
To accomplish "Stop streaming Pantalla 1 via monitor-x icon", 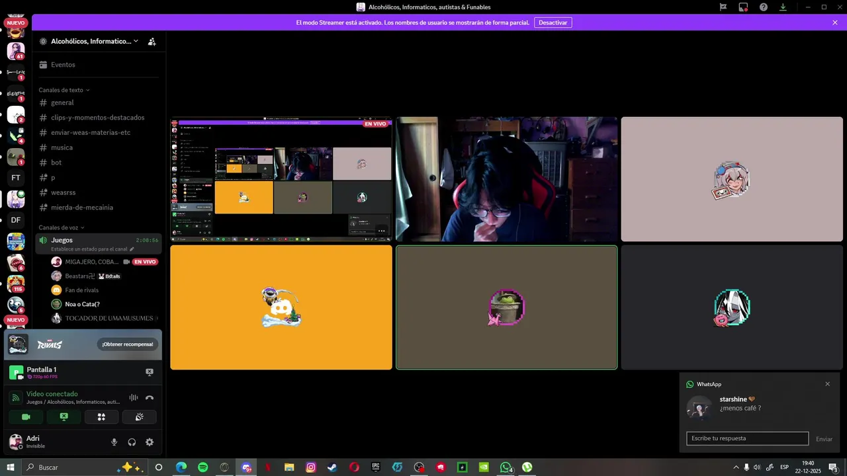I will [x=150, y=372].
